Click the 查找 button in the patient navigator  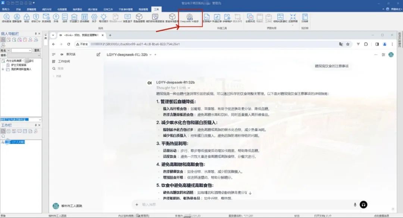(x=37, y=50)
